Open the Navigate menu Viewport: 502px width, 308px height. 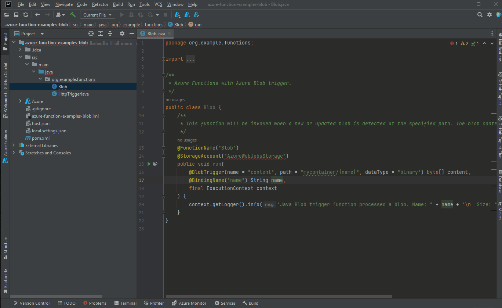coord(64,4)
